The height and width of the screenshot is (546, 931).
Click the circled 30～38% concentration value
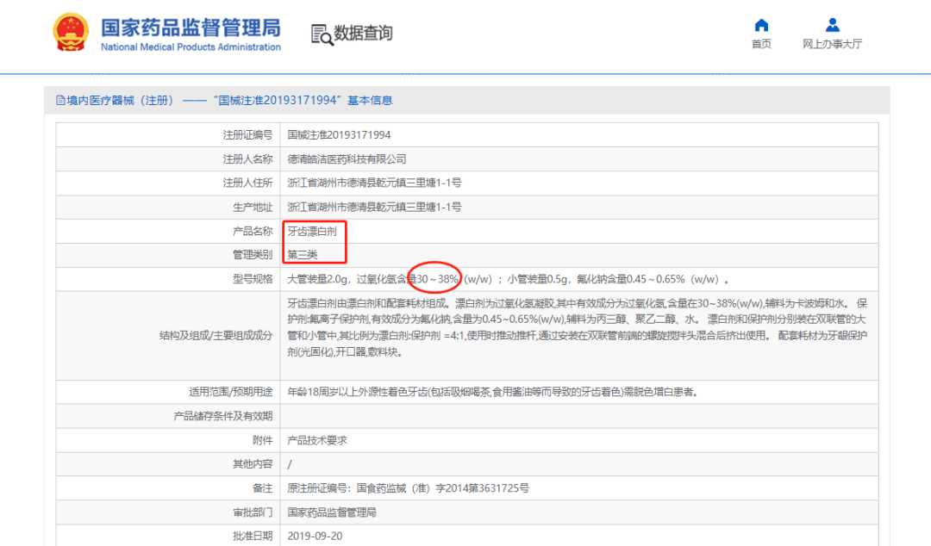pos(436,277)
